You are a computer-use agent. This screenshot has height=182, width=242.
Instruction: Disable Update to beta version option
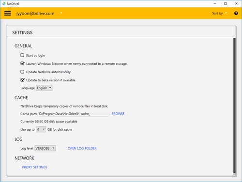click(22, 80)
